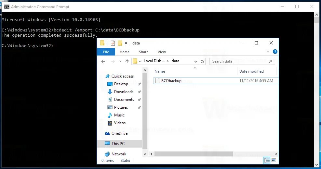Open Downloads in navigation pane

(120, 92)
